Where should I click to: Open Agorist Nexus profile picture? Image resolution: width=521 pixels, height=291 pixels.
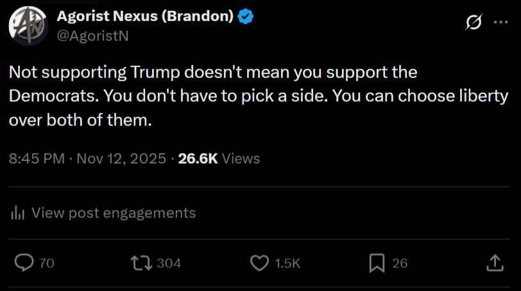click(x=26, y=26)
